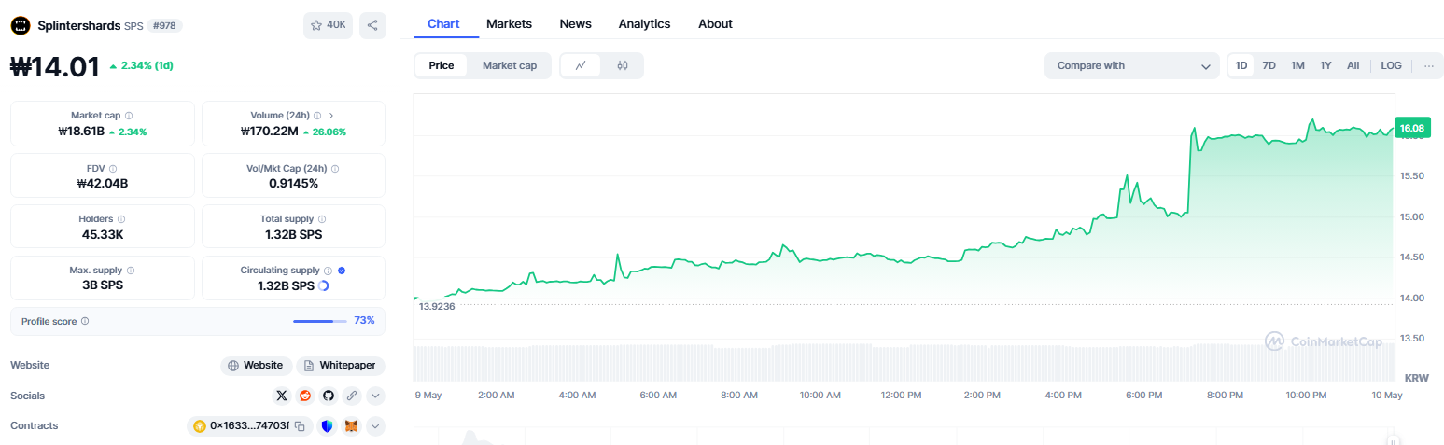Click the Profile score progress bar
Viewport: 1444px width, 445px height.
(319, 321)
